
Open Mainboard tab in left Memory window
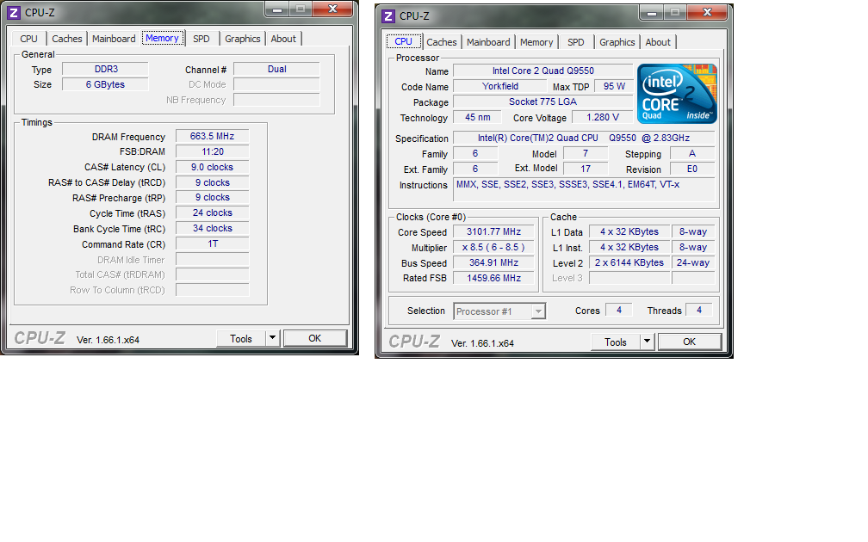114,39
